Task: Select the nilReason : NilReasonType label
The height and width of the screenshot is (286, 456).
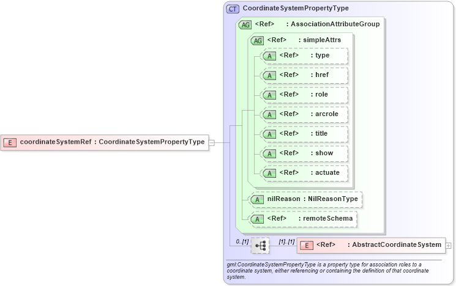Action: click(x=313, y=199)
